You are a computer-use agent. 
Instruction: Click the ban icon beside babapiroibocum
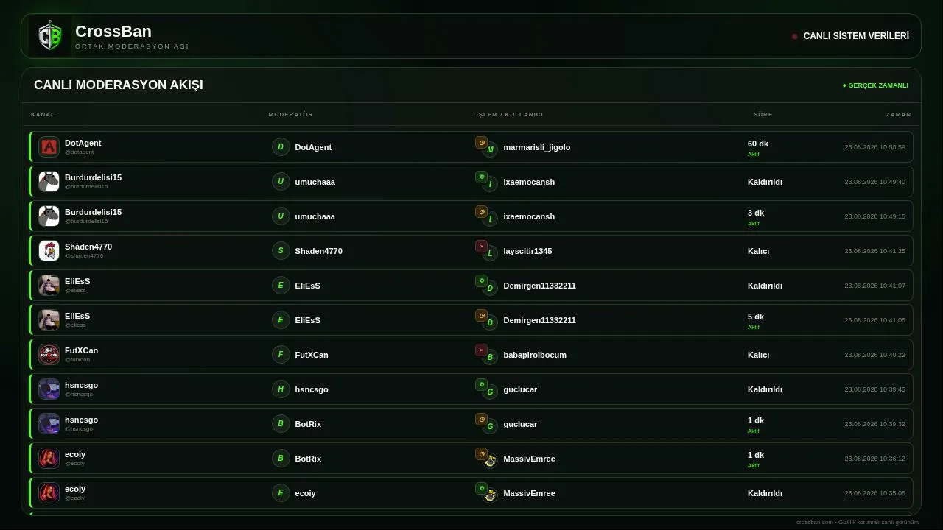481,350
